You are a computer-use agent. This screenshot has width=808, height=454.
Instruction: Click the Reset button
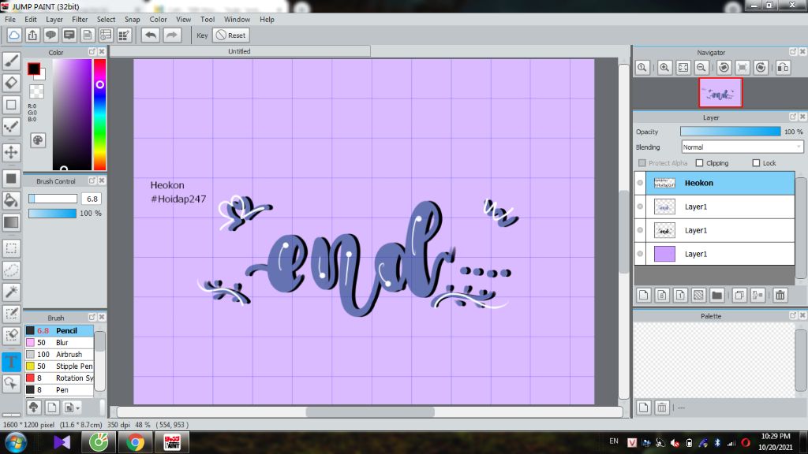tap(231, 35)
